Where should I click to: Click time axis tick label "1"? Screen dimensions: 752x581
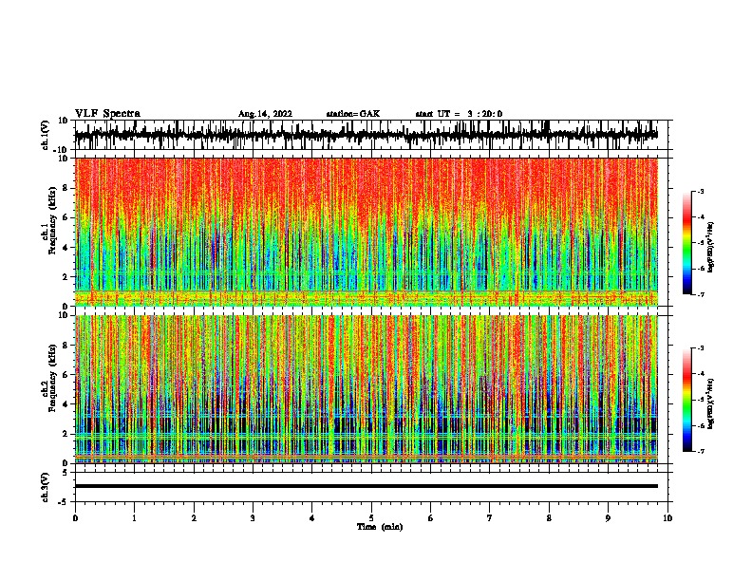[x=134, y=518]
